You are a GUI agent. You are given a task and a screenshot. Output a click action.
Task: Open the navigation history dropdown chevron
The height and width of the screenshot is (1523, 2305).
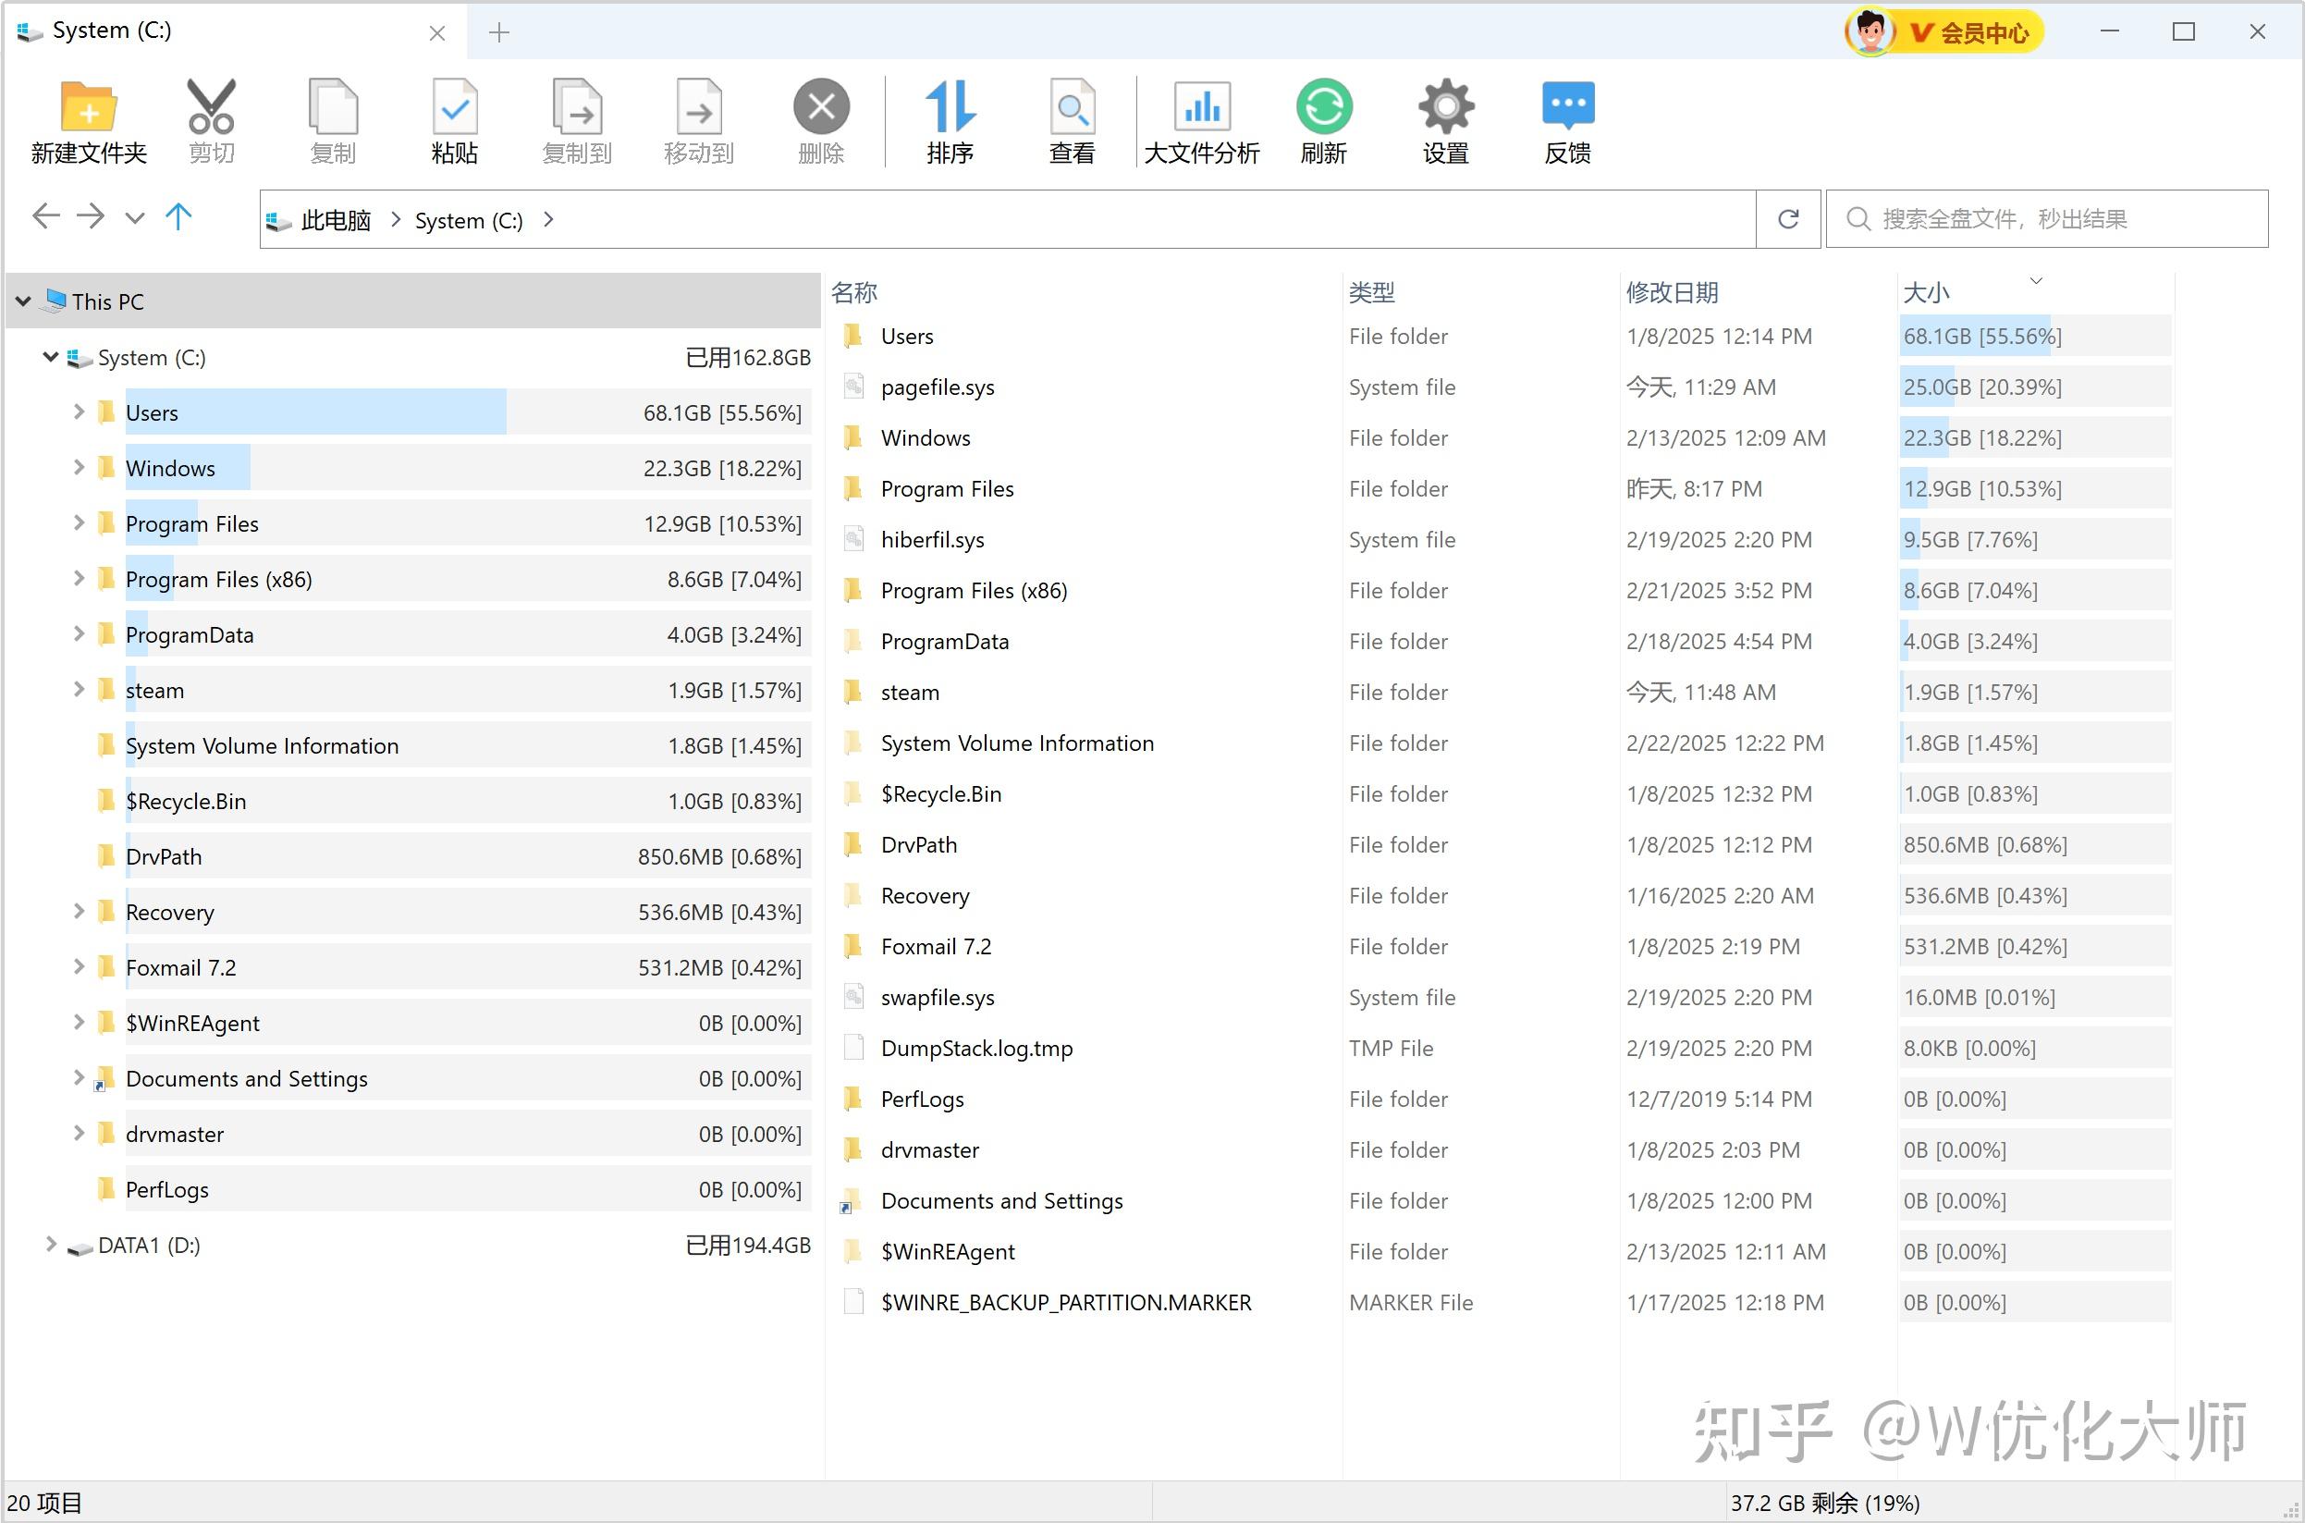point(135,216)
